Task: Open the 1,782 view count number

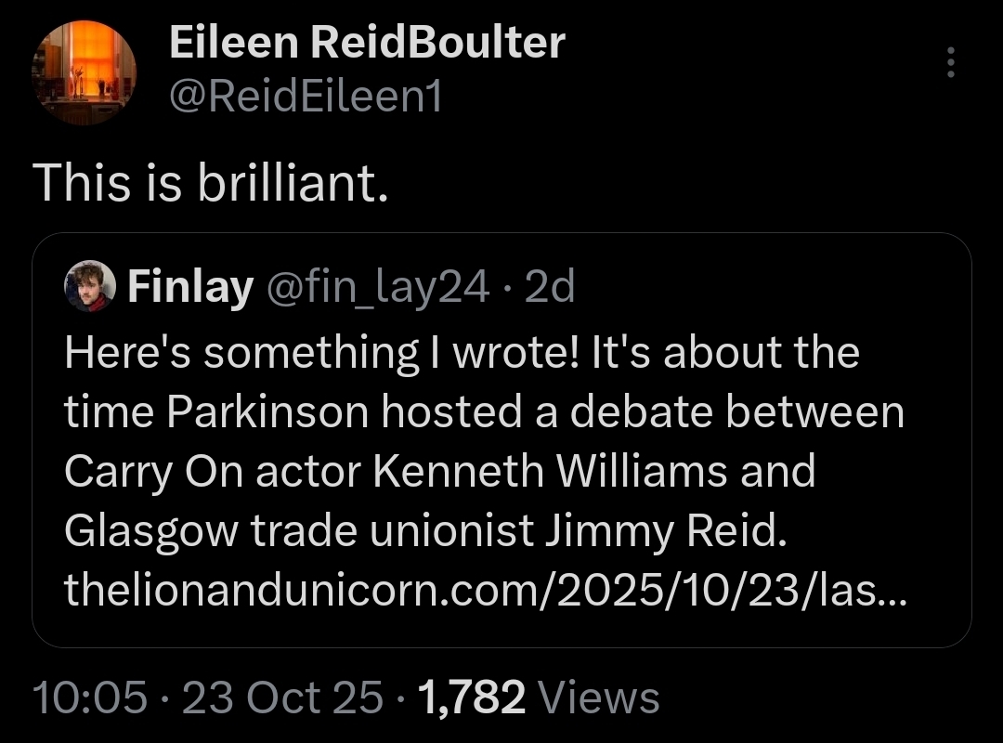Action: [x=473, y=697]
